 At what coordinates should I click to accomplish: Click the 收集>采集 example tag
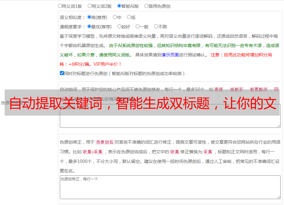point(93,152)
